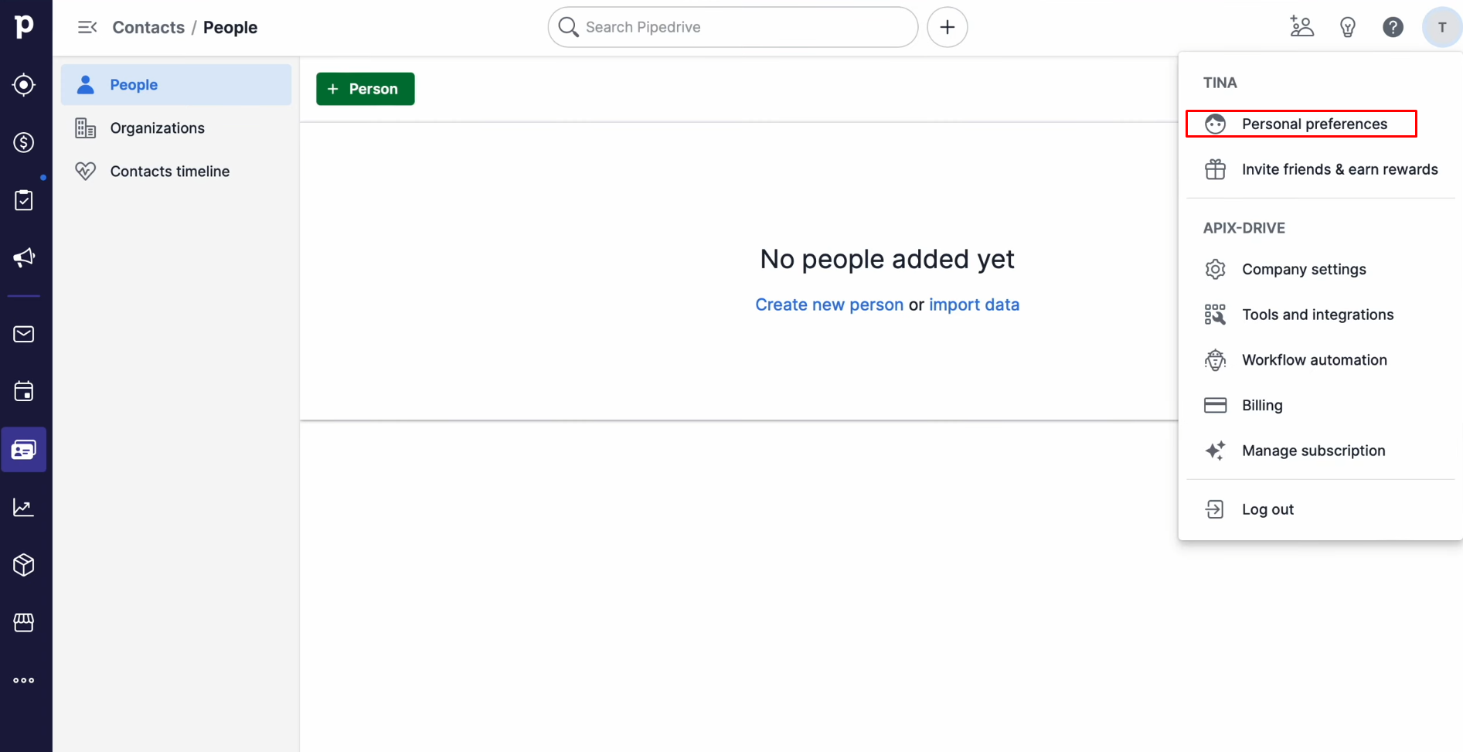Click the Billing credit card icon
Screen dimensions: 1463x752
(1215, 405)
